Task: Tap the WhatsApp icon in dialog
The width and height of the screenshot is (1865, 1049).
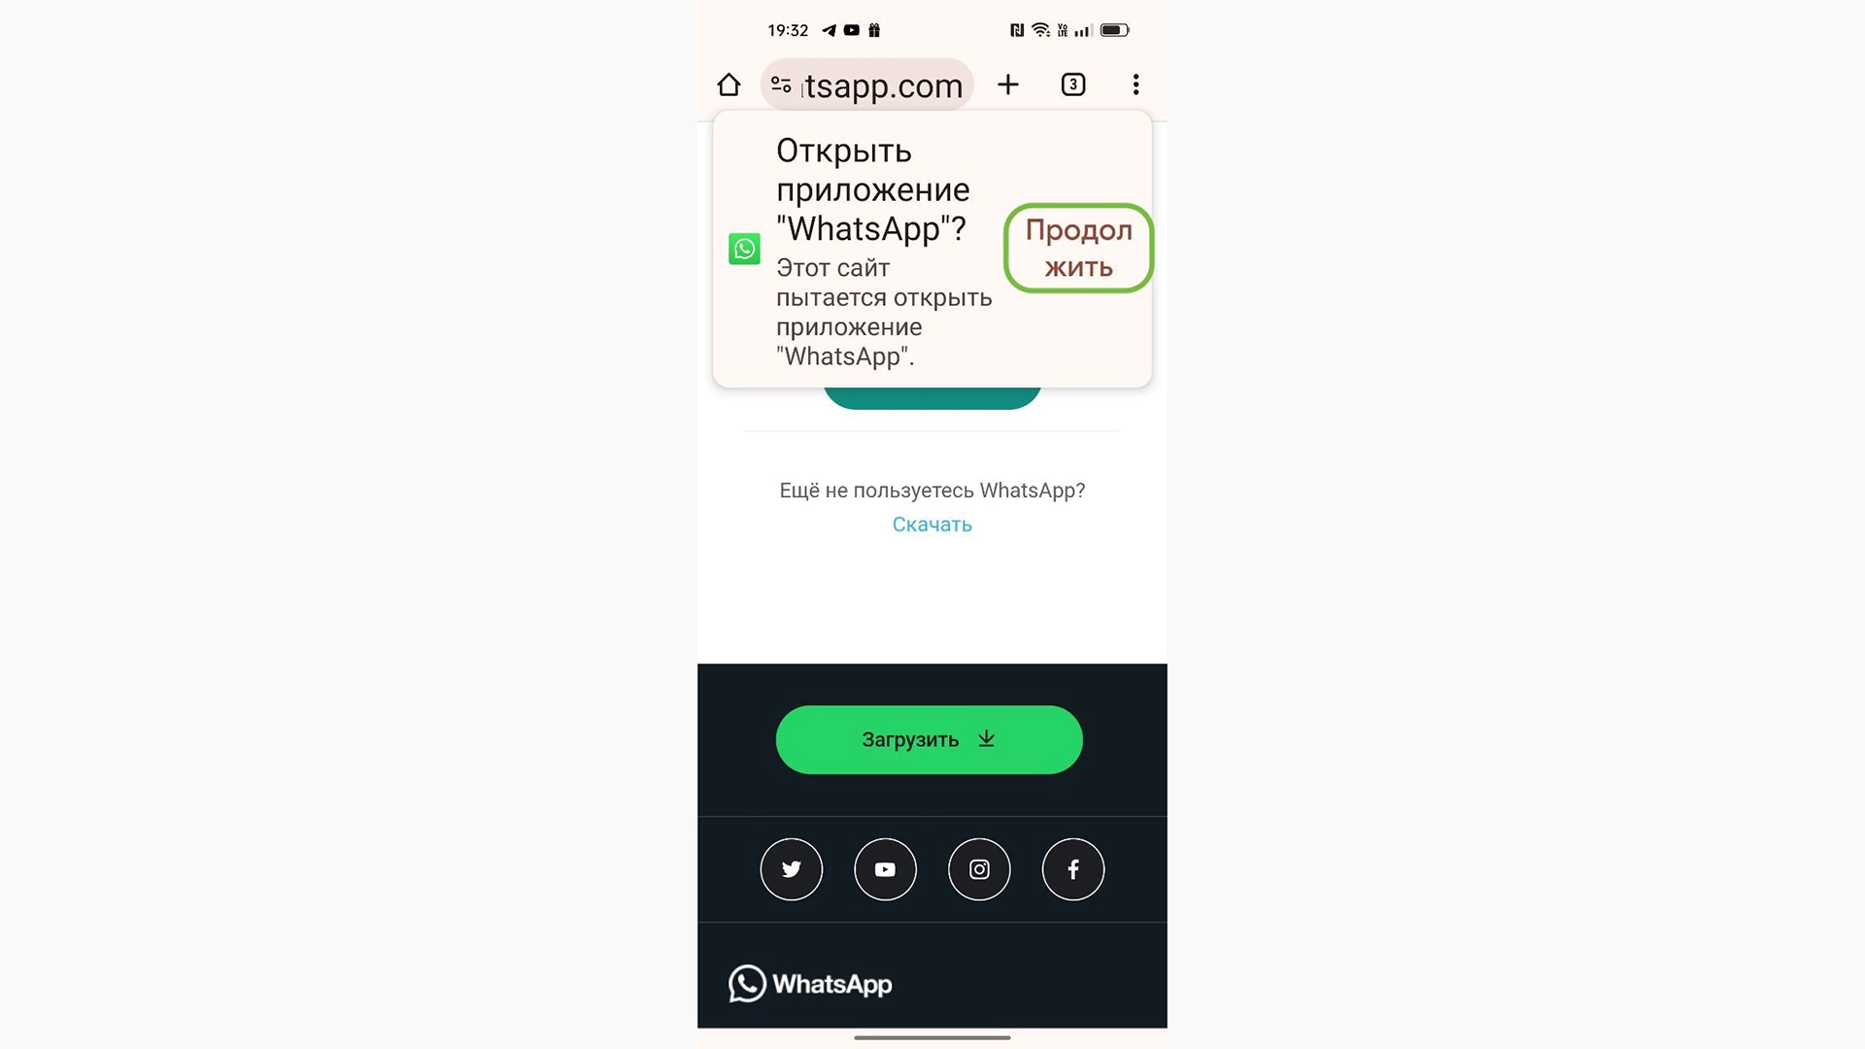Action: [744, 249]
